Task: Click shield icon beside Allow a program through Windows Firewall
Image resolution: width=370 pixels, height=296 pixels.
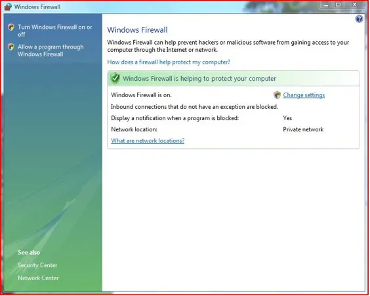Action: pos(11,47)
